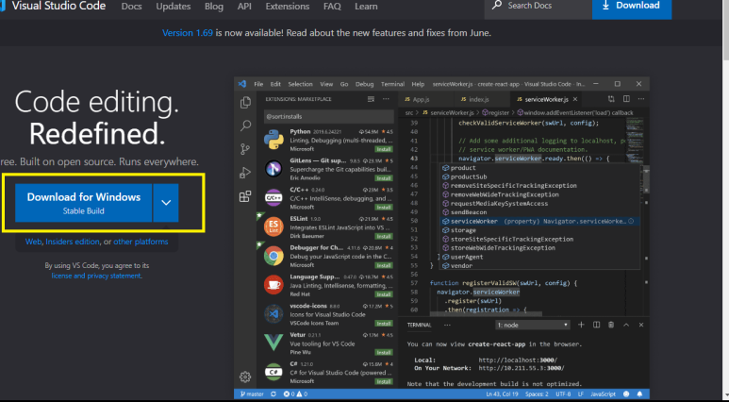Image resolution: width=729 pixels, height=402 pixels.
Task: Click the synchronize changes status bar icon
Action: point(273,394)
